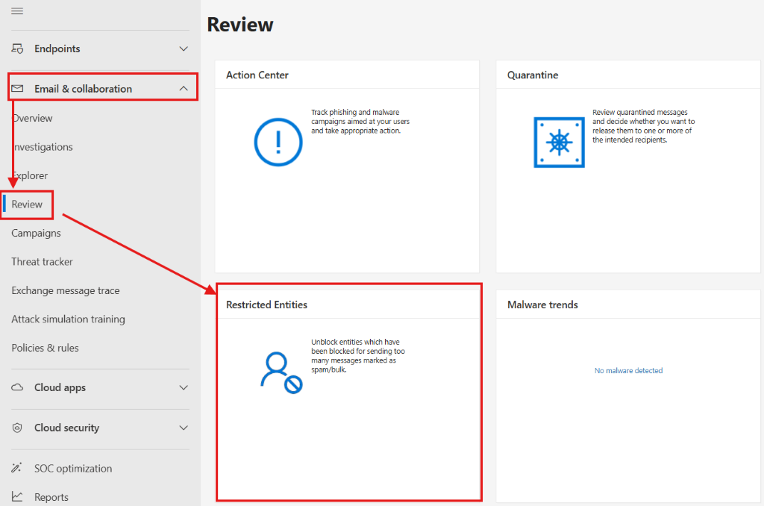The height and width of the screenshot is (506, 764).
Task: Click the Cloud apps label
Action: pos(60,387)
